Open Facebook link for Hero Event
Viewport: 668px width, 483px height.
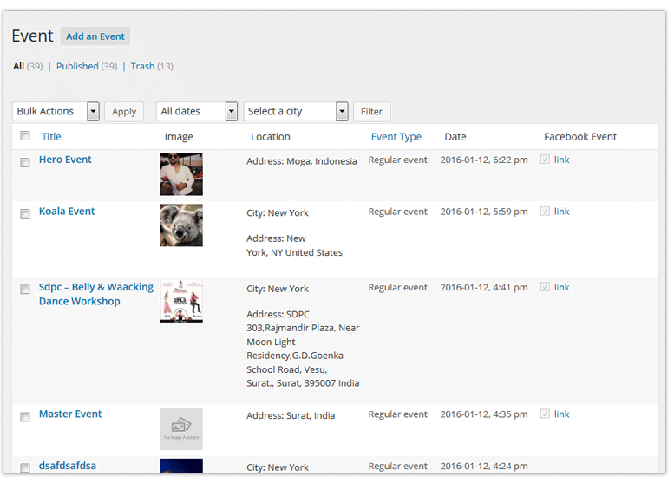(x=561, y=160)
